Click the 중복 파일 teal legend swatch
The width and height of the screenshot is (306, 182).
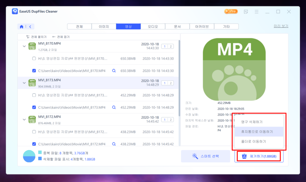coord(40,152)
